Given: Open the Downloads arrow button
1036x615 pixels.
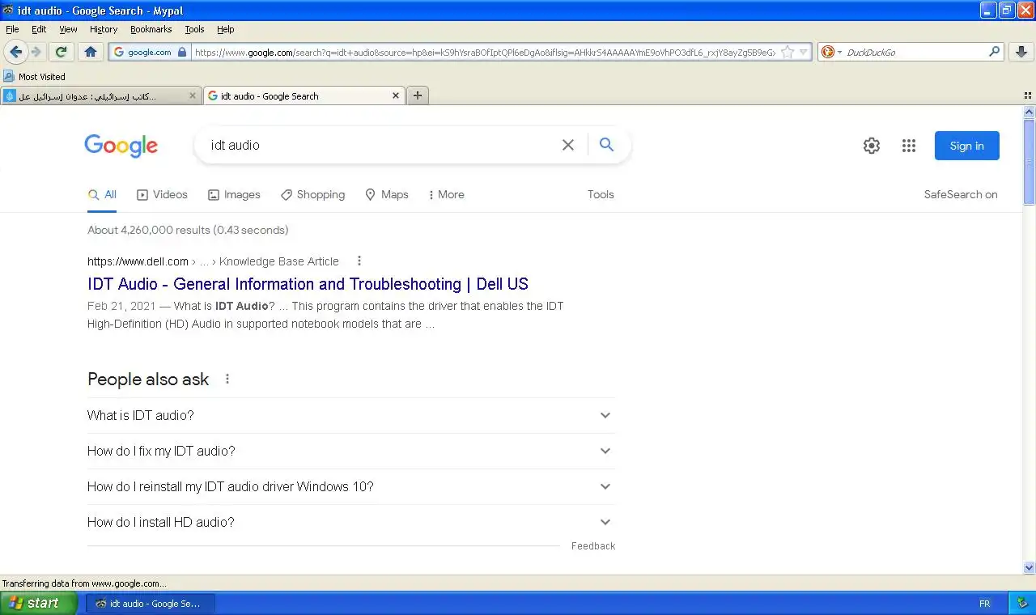Looking at the screenshot, I should (x=1021, y=52).
